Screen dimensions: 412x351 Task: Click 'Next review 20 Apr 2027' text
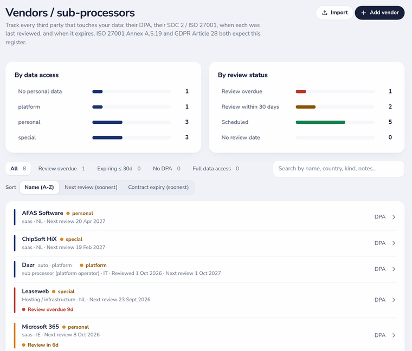pyautogui.click(x=76, y=222)
